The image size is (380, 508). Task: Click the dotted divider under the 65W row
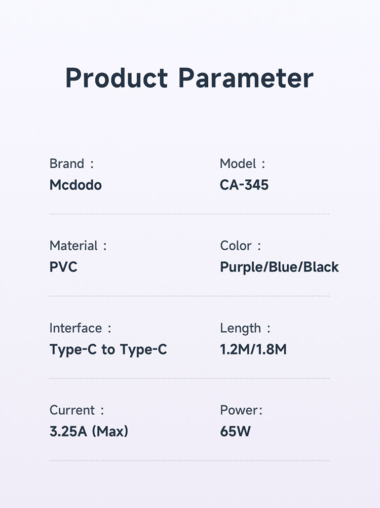tap(189, 460)
